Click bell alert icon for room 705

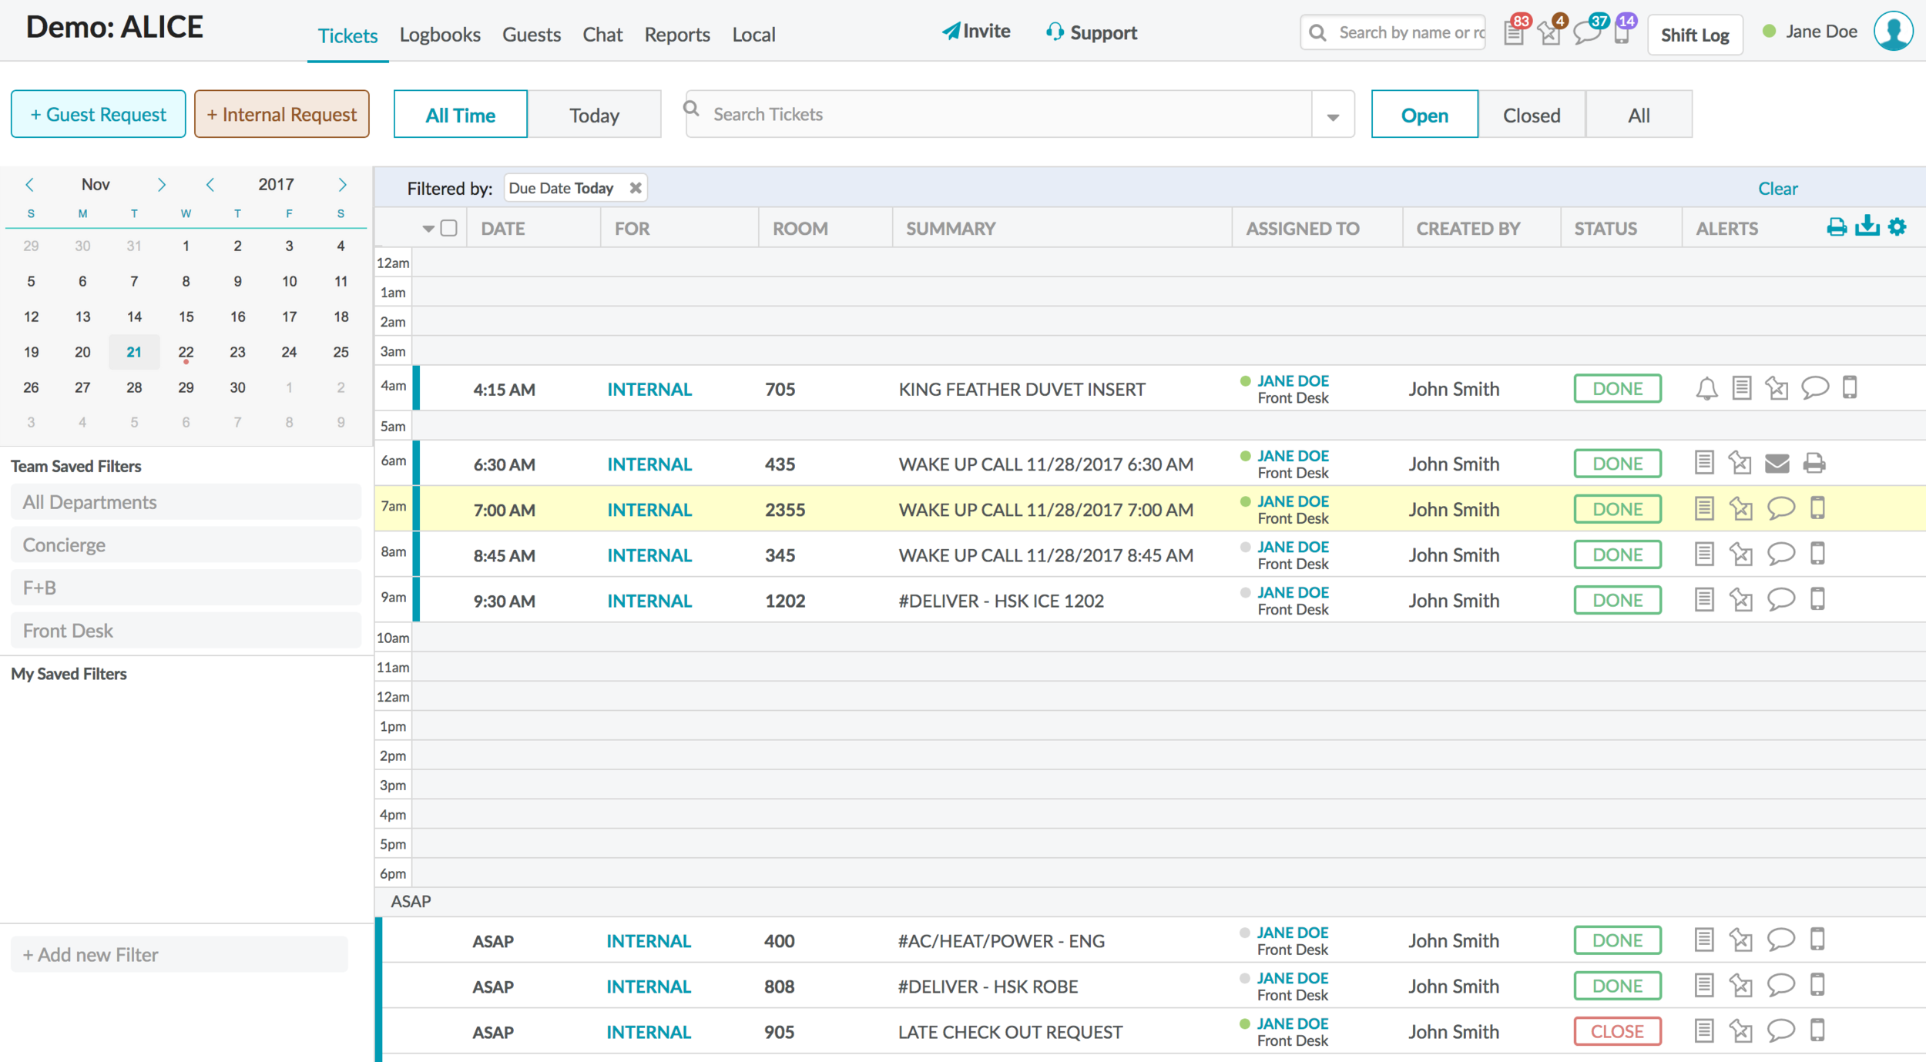(x=1706, y=388)
